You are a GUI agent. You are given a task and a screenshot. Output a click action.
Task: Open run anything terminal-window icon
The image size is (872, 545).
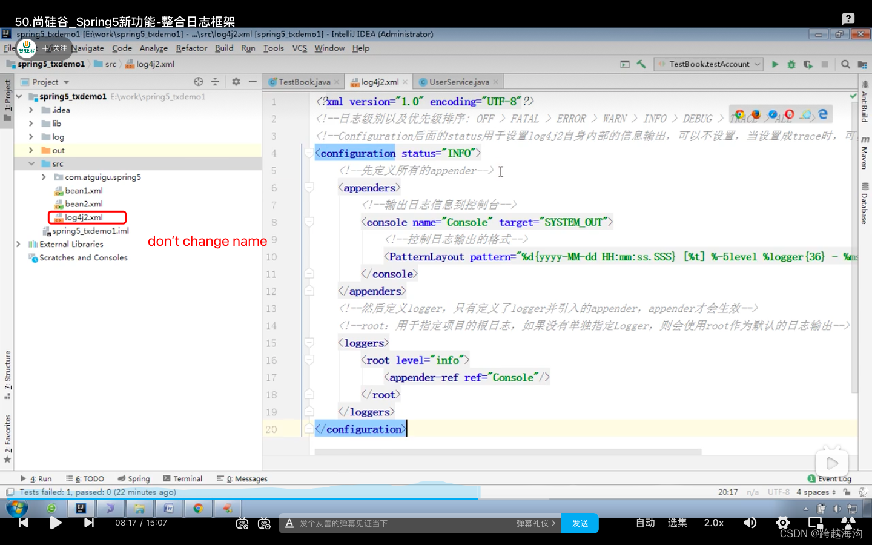(x=625, y=64)
